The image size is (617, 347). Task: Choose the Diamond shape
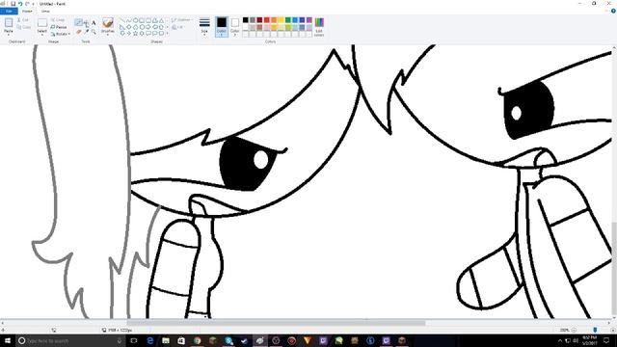[x=128, y=27]
